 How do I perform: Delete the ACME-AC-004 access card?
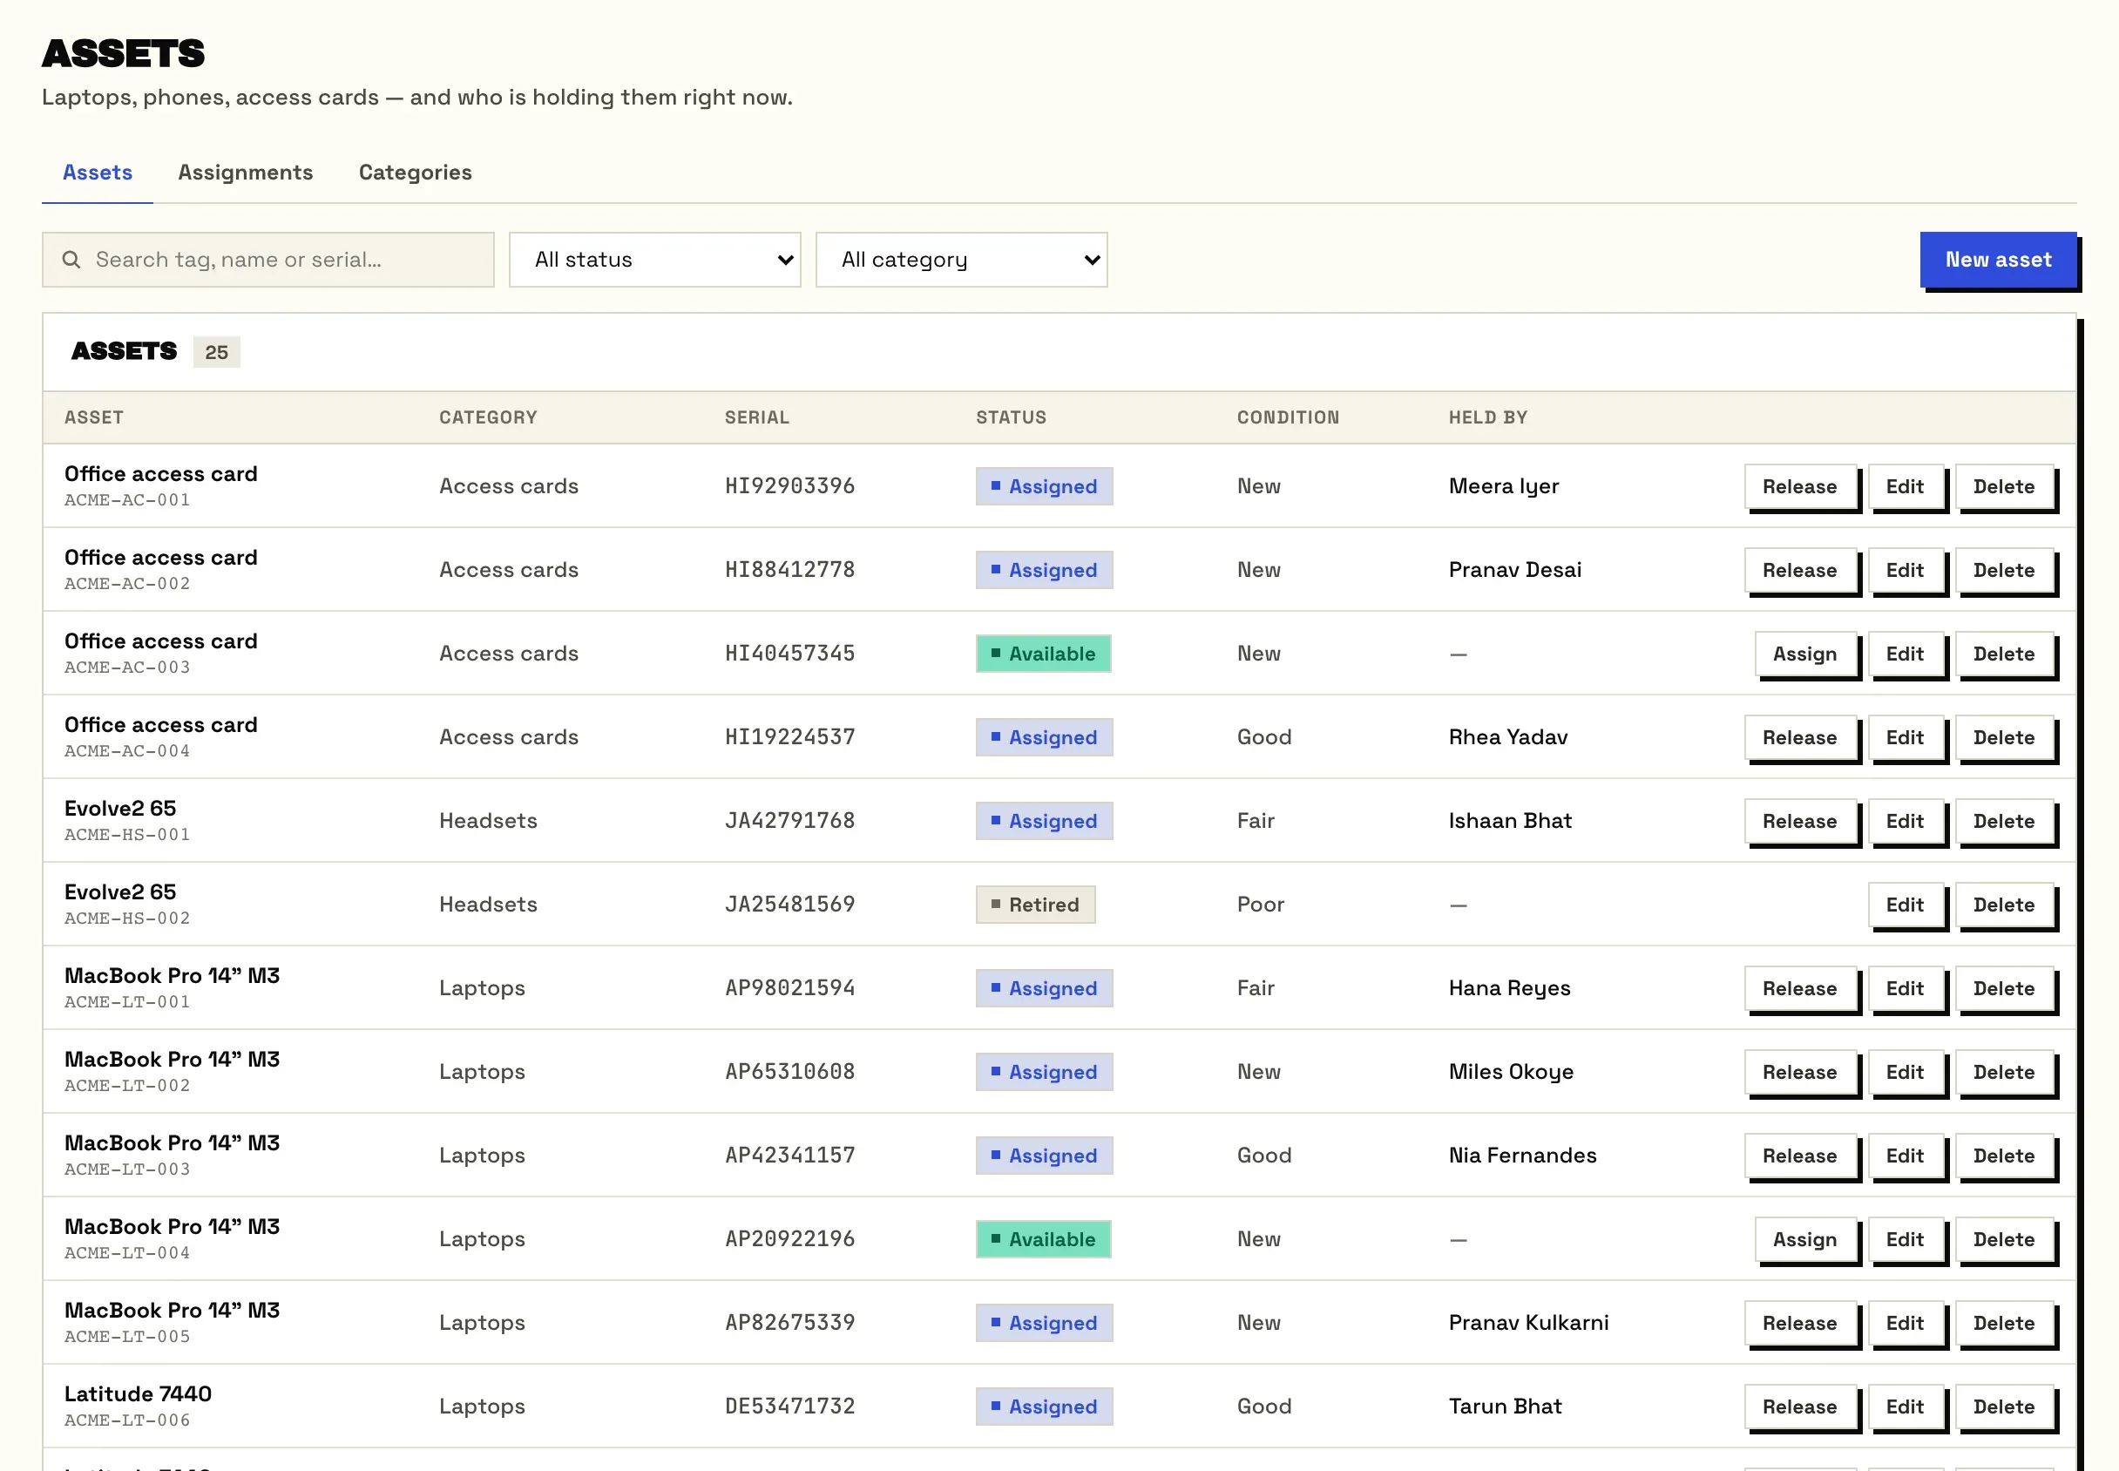click(2004, 738)
